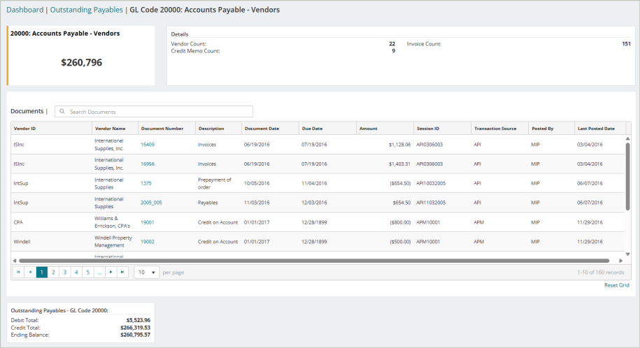Click document date 10/05/2016
Screen dimensions: 640x348
tap(257, 183)
